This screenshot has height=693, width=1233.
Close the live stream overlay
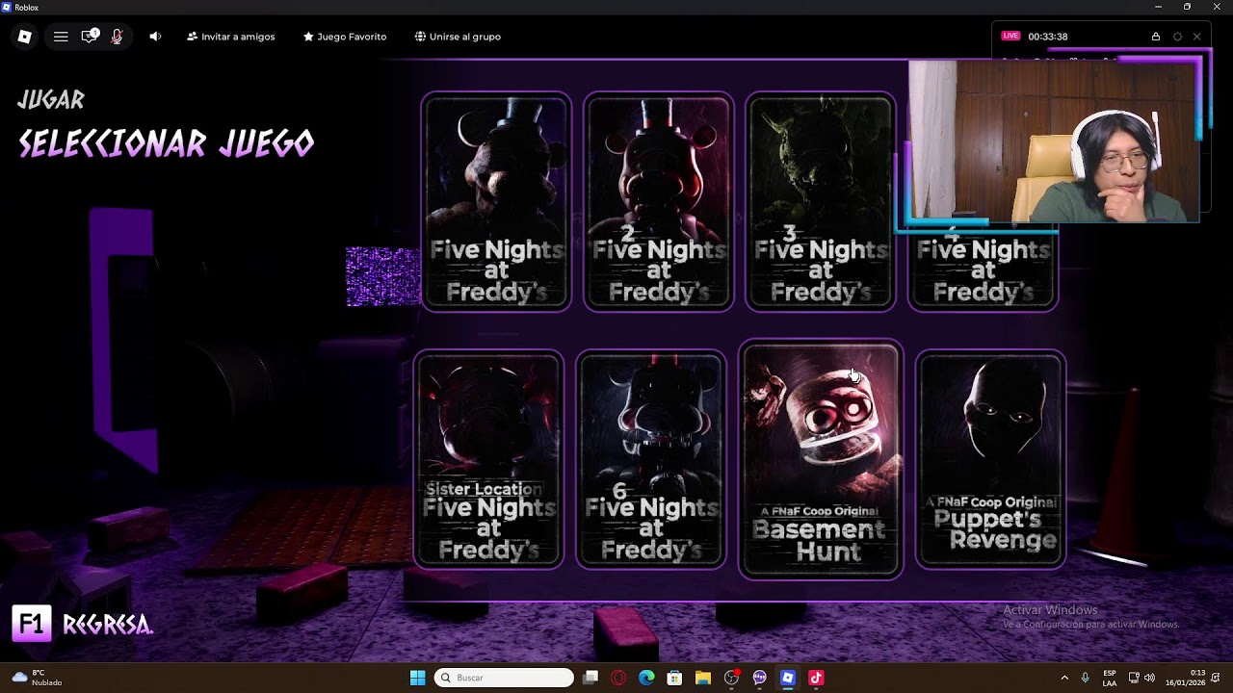1197,37
